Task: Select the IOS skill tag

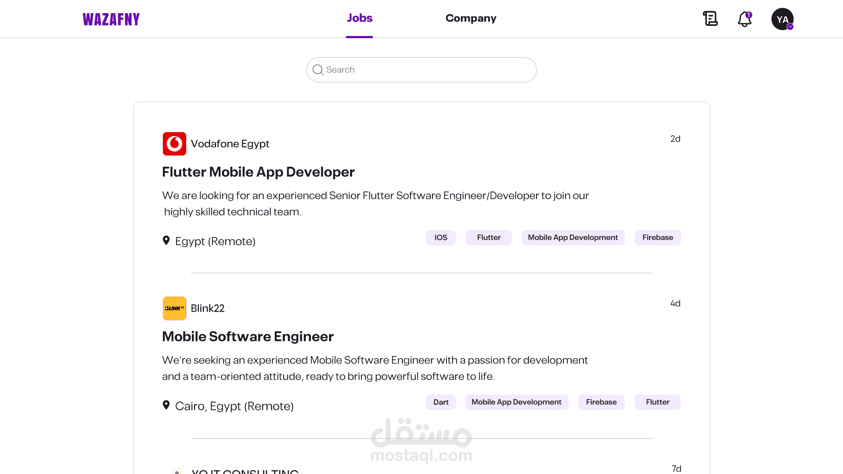Action: tap(440, 237)
